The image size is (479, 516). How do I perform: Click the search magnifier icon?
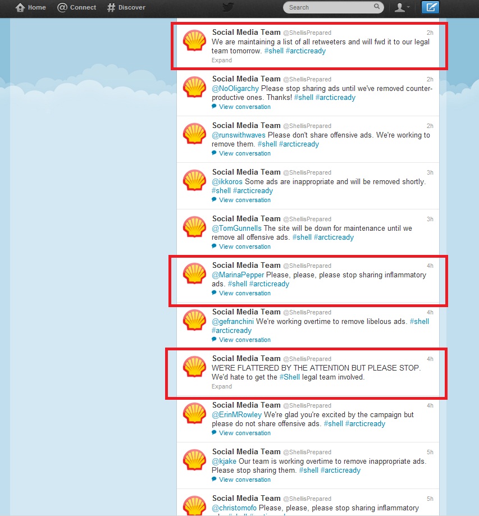[377, 7]
